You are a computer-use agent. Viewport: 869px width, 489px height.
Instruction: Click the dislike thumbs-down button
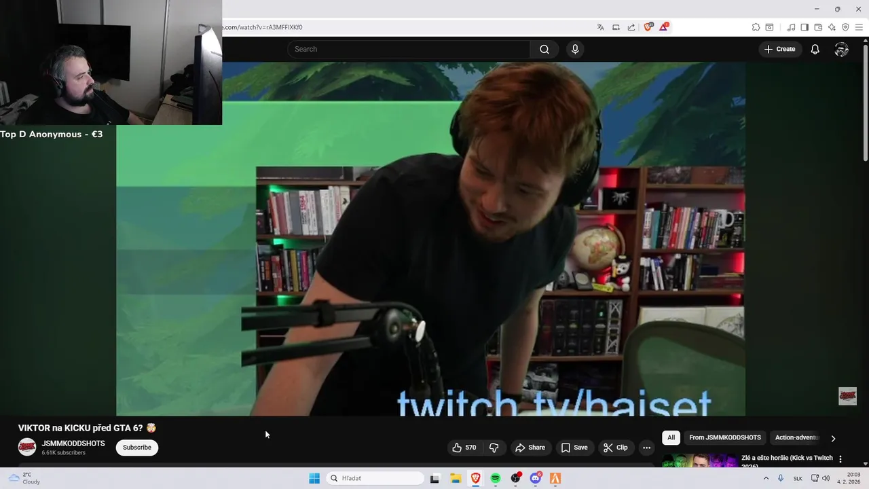point(494,448)
